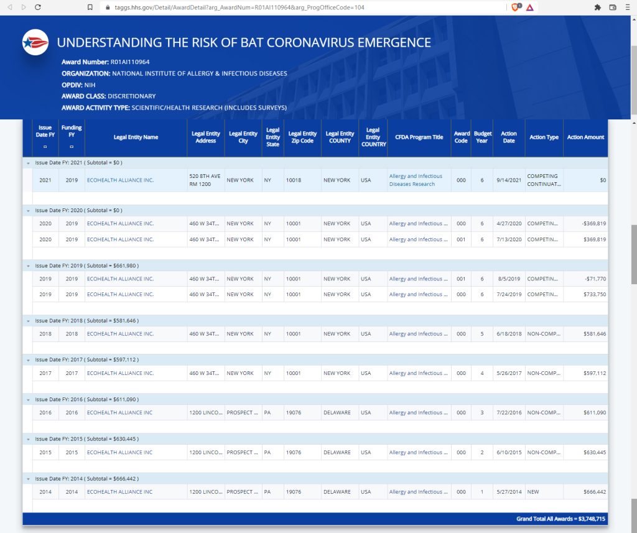Select the $733,750 action amount cell
The image size is (637, 533).
tap(585, 294)
